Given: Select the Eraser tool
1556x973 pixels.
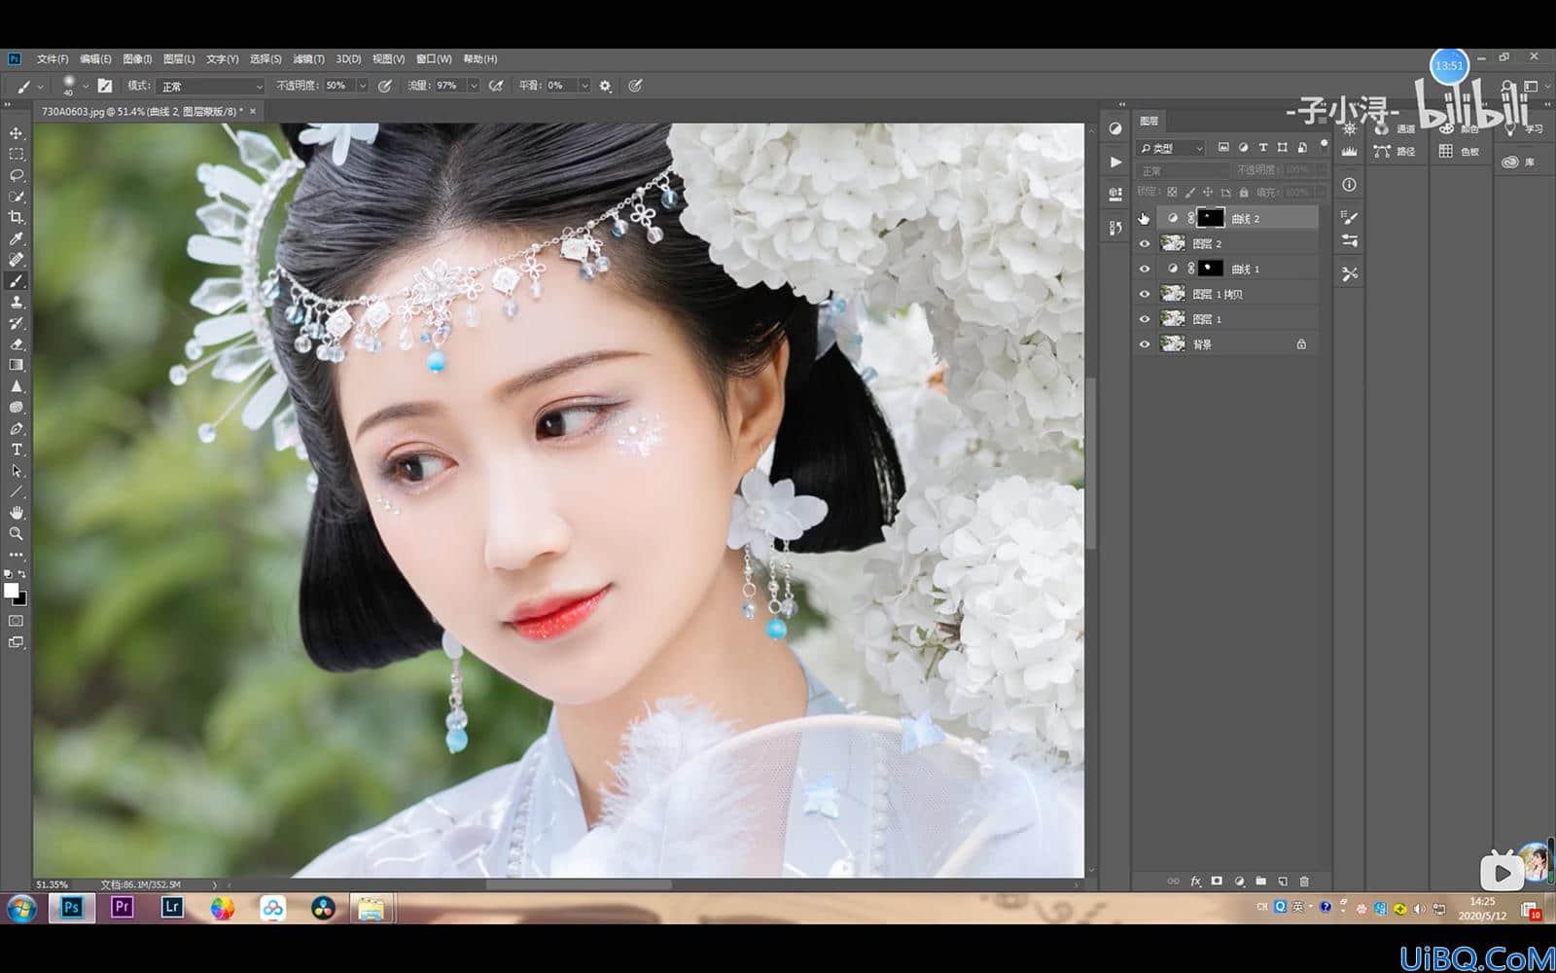Looking at the screenshot, I should [16, 344].
